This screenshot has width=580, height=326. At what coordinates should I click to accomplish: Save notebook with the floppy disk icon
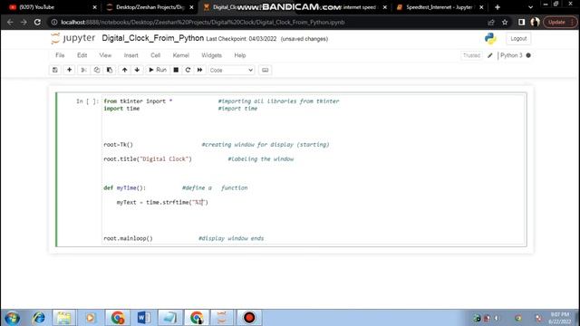click(x=55, y=70)
